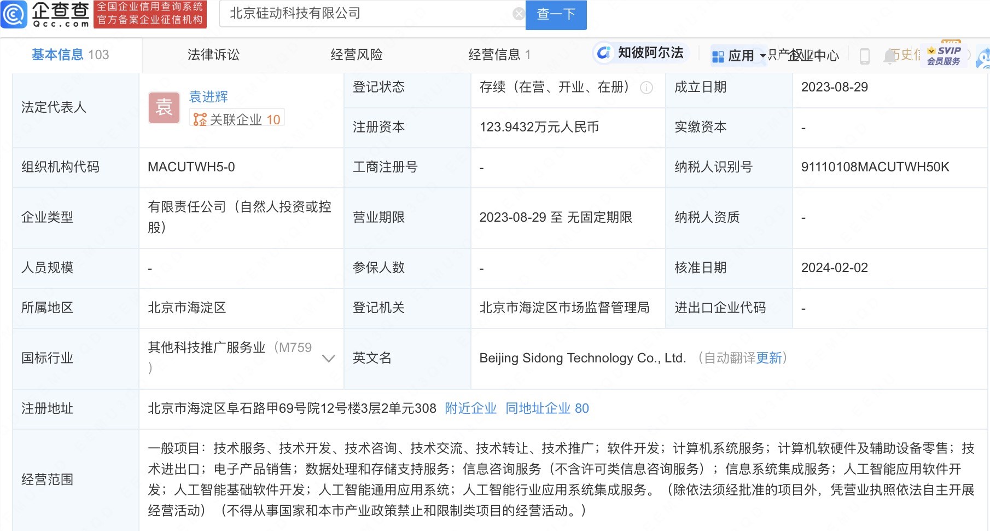Viewport: 990px width, 531px height.
Task: Clear the search box via the X icon
Action: (519, 13)
